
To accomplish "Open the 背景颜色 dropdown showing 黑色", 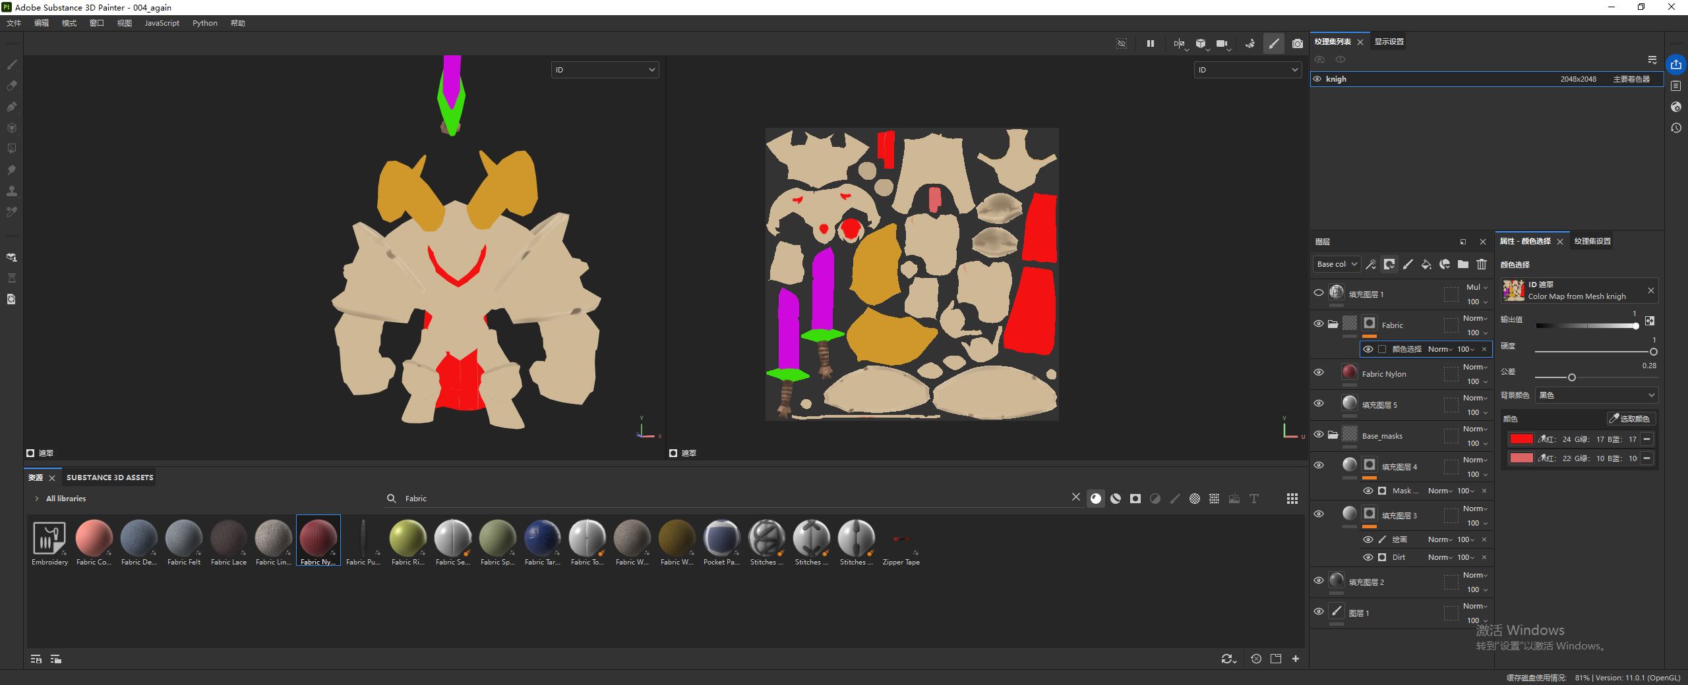I will [x=1596, y=395].
